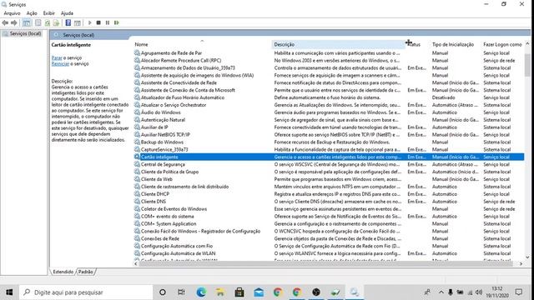This screenshot has width=534, height=300.
Task: Refresh the services list via toolbar icon
Action: [x=48, y=22]
